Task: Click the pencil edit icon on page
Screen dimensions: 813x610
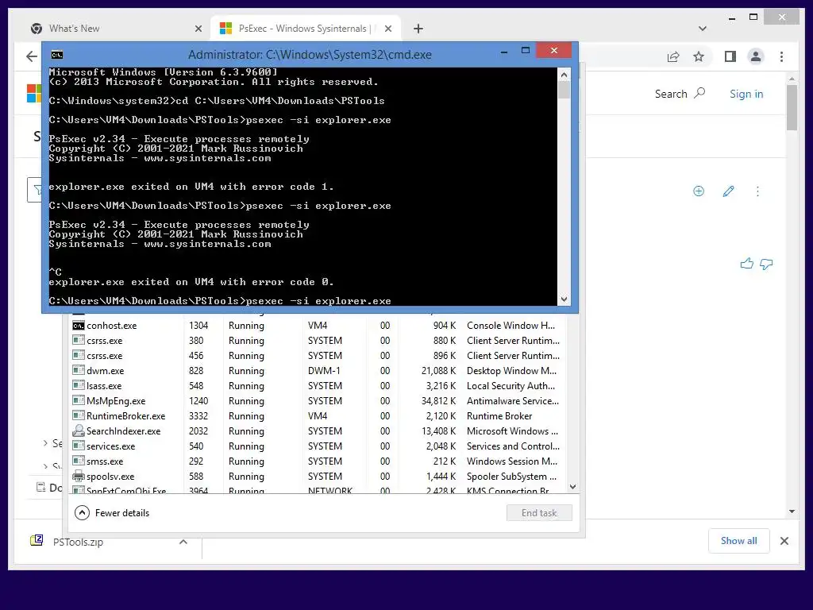Action: tap(729, 191)
